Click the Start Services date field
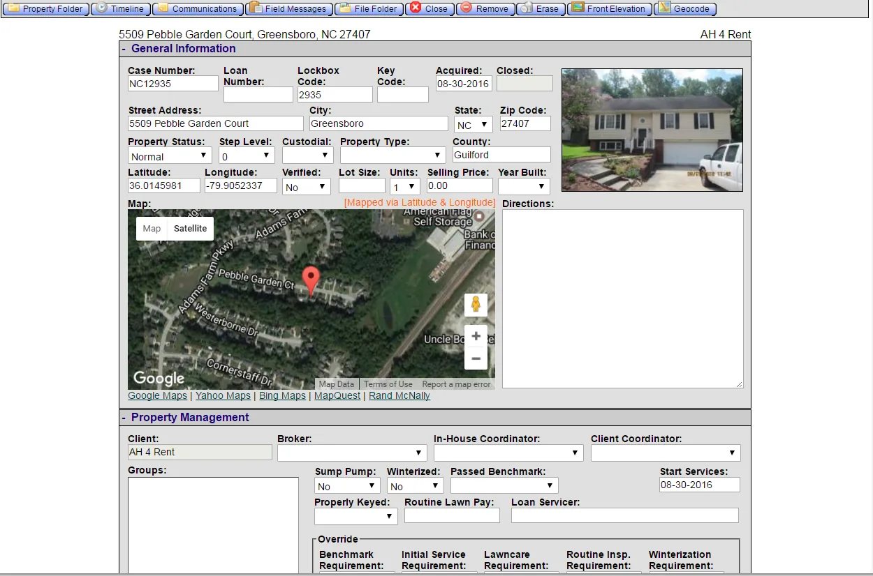Image resolution: width=873 pixels, height=576 pixels. [700, 485]
